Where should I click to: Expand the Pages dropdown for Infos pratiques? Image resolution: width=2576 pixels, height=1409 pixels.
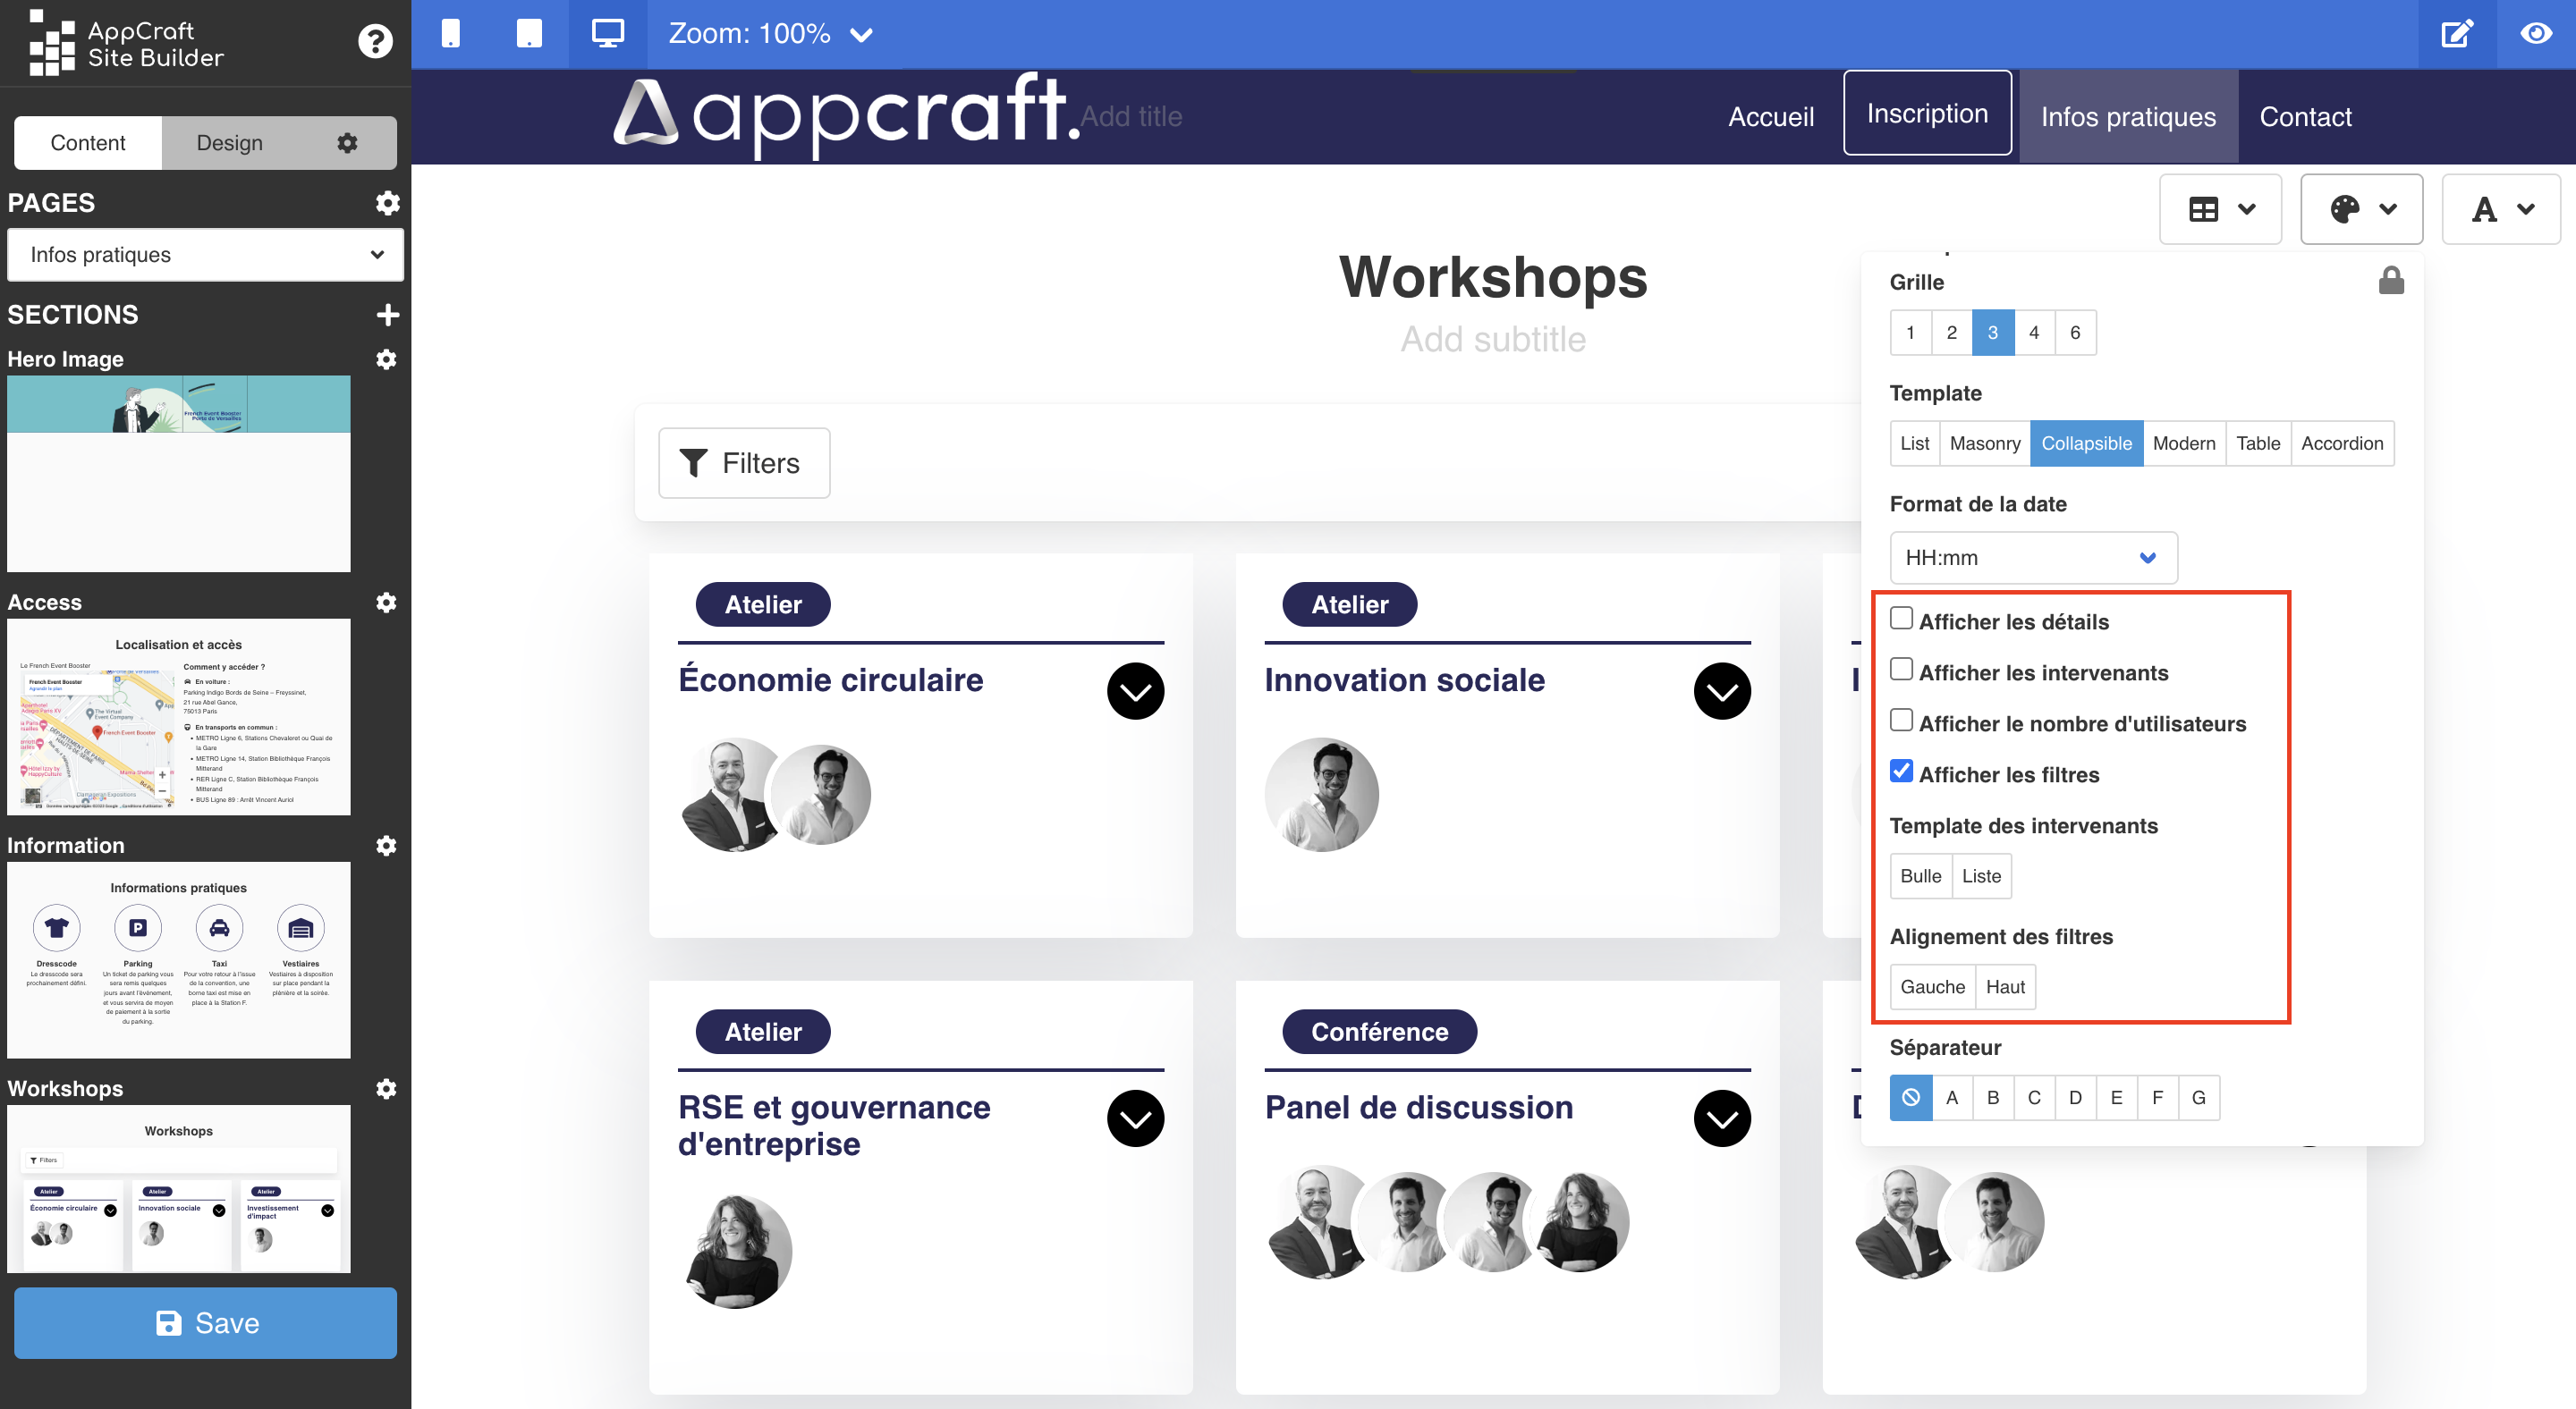(x=203, y=255)
